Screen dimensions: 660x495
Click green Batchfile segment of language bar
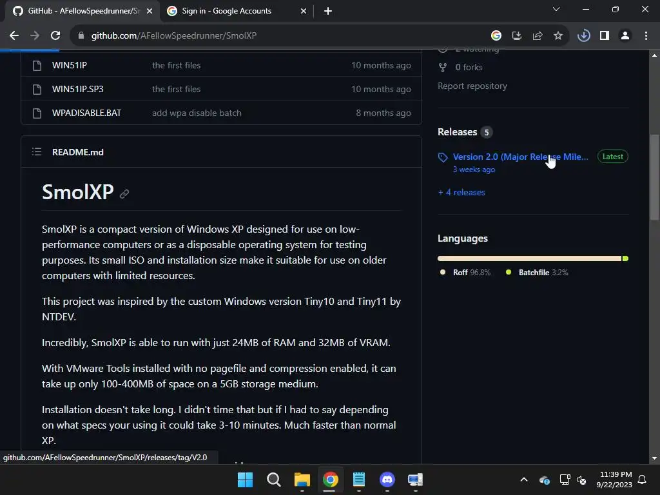625,258
